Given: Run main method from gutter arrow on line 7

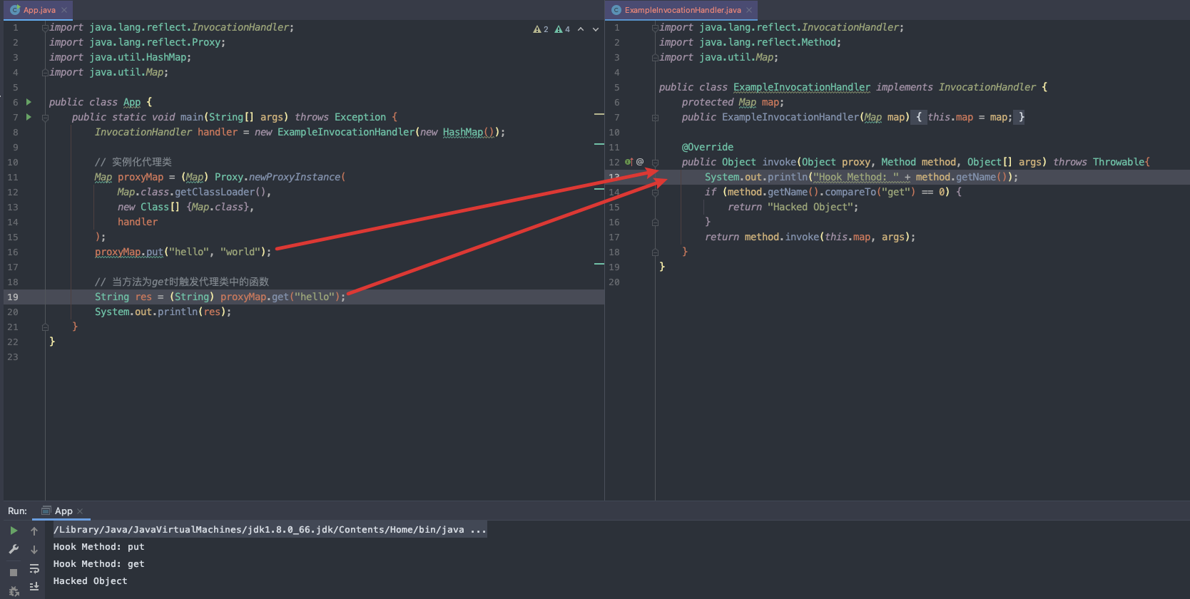Looking at the screenshot, I should tap(29, 117).
